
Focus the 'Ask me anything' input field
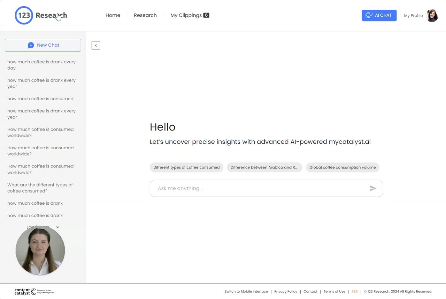[x=258, y=188]
